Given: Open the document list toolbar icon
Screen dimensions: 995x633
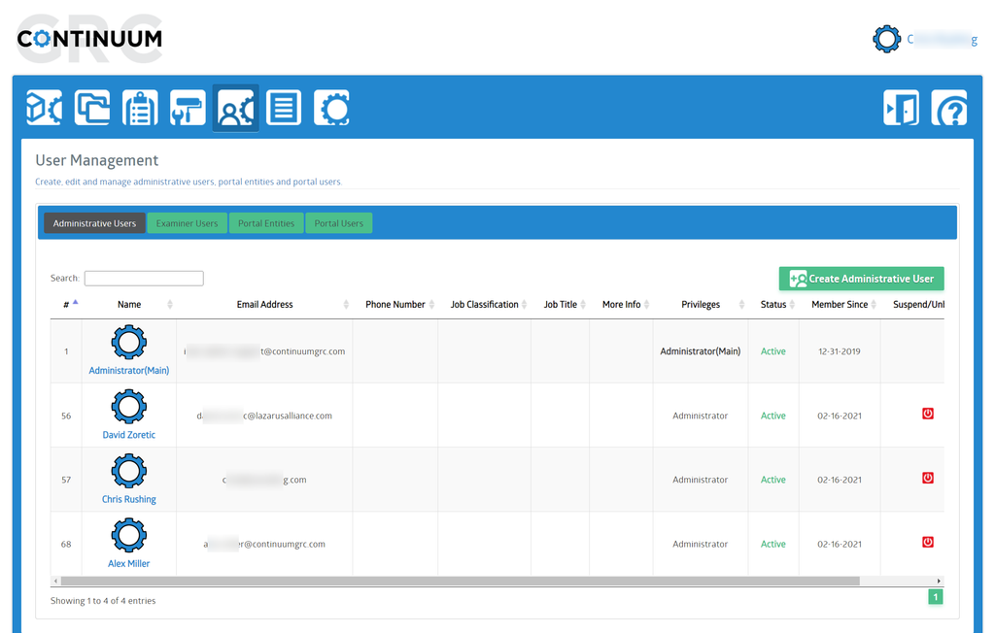Looking at the screenshot, I should 284,108.
